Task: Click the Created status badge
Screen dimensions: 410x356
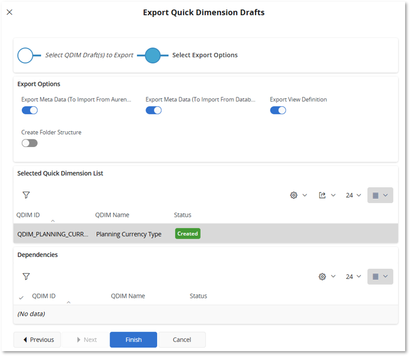Action: pyautogui.click(x=188, y=234)
